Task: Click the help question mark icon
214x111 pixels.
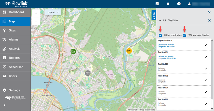Action: [179, 4]
